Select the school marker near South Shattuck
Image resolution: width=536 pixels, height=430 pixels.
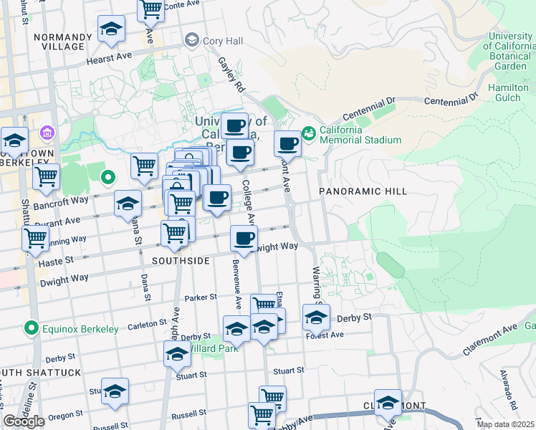click(x=115, y=392)
